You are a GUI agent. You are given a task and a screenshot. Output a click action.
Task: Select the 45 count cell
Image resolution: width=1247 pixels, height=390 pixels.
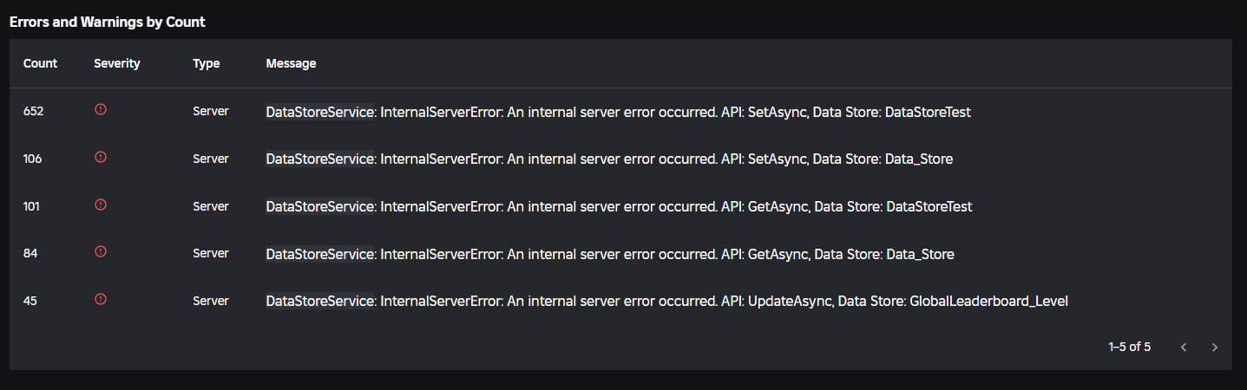point(31,302)
